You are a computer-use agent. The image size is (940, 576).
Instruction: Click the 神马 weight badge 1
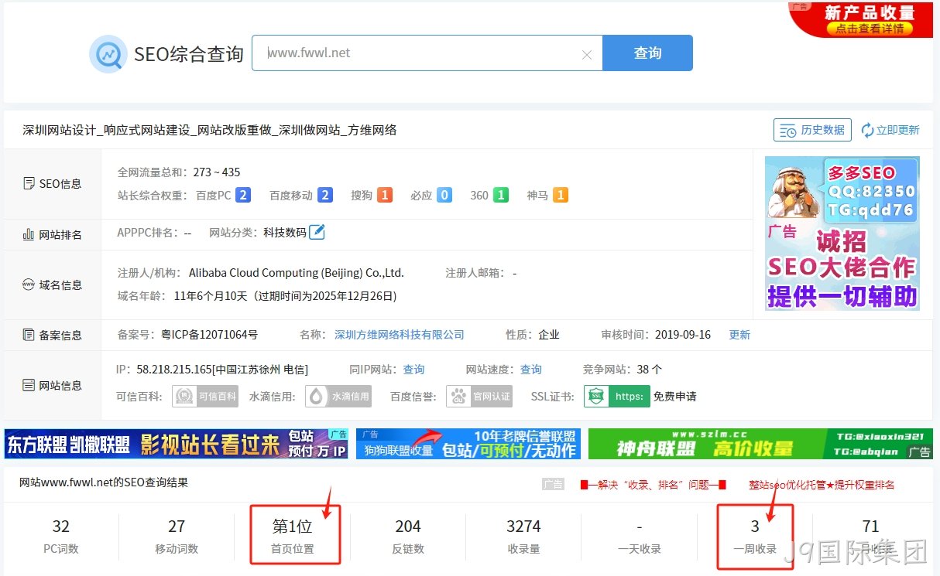click(x=561, y=195)
